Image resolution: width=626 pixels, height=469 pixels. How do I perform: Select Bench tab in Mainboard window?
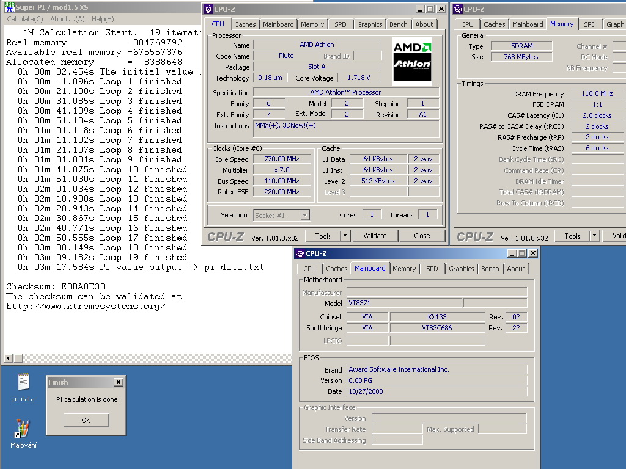click(490, 269)
